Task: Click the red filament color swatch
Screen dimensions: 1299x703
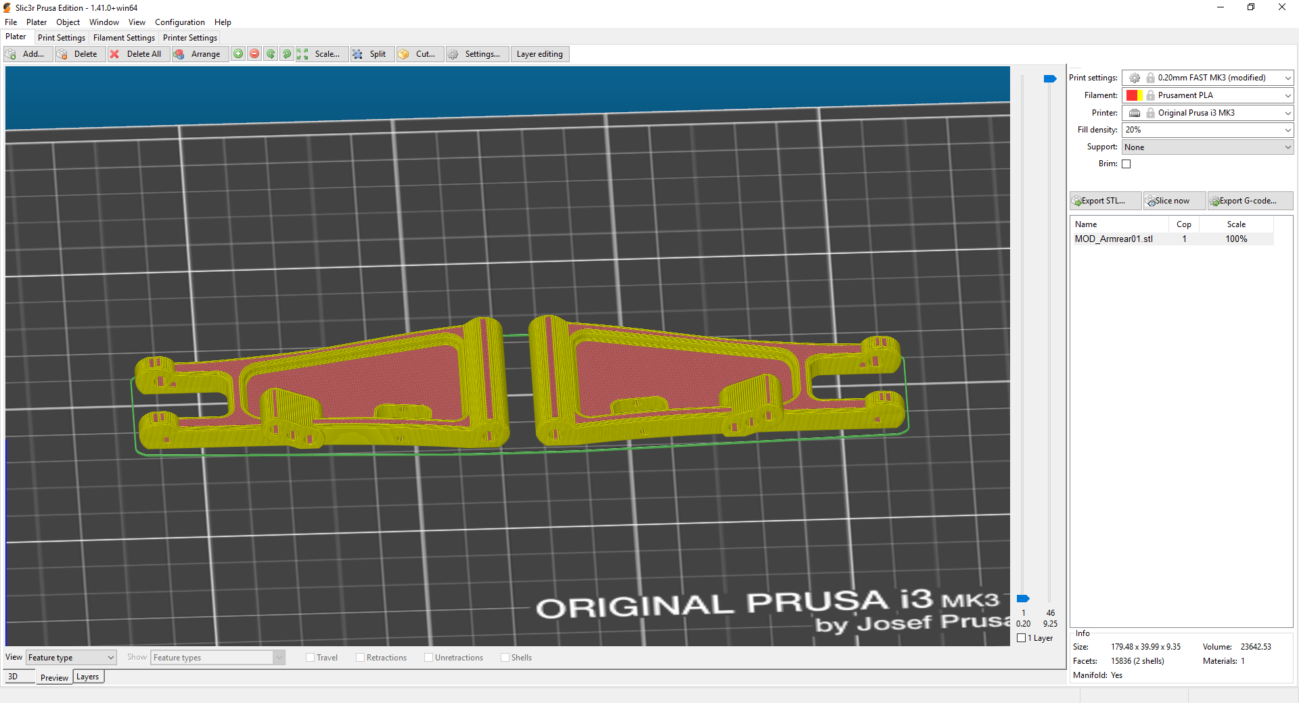Action: 1132,95
